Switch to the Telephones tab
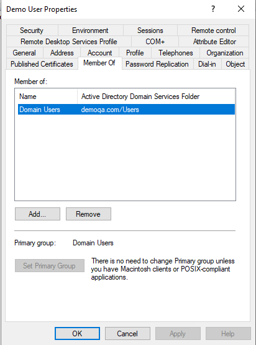Screen dimensions: 256x345 pyautogui.click(x=175, y=53)
